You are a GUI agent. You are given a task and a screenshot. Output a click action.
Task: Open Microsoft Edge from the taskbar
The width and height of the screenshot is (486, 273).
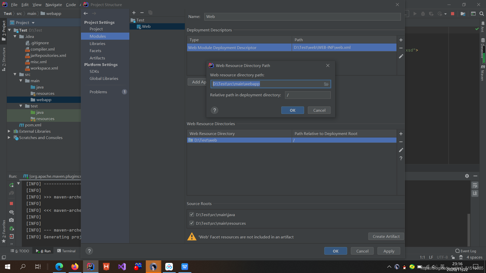(59, 267)
